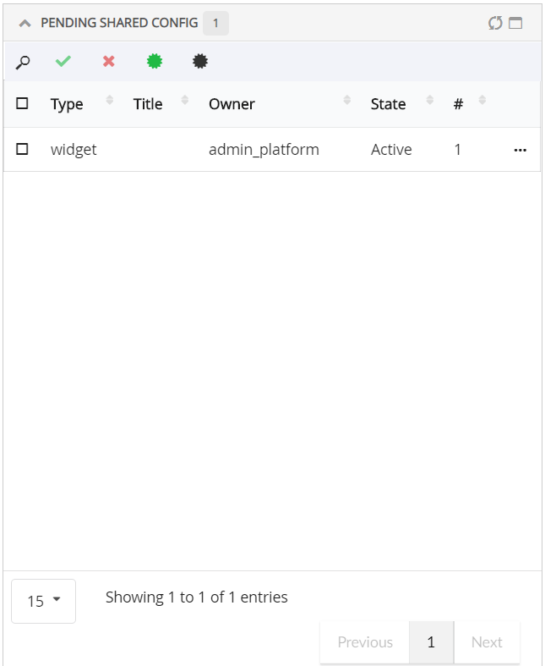
Task: Sort table by Type column
Action: click(67, 104)
